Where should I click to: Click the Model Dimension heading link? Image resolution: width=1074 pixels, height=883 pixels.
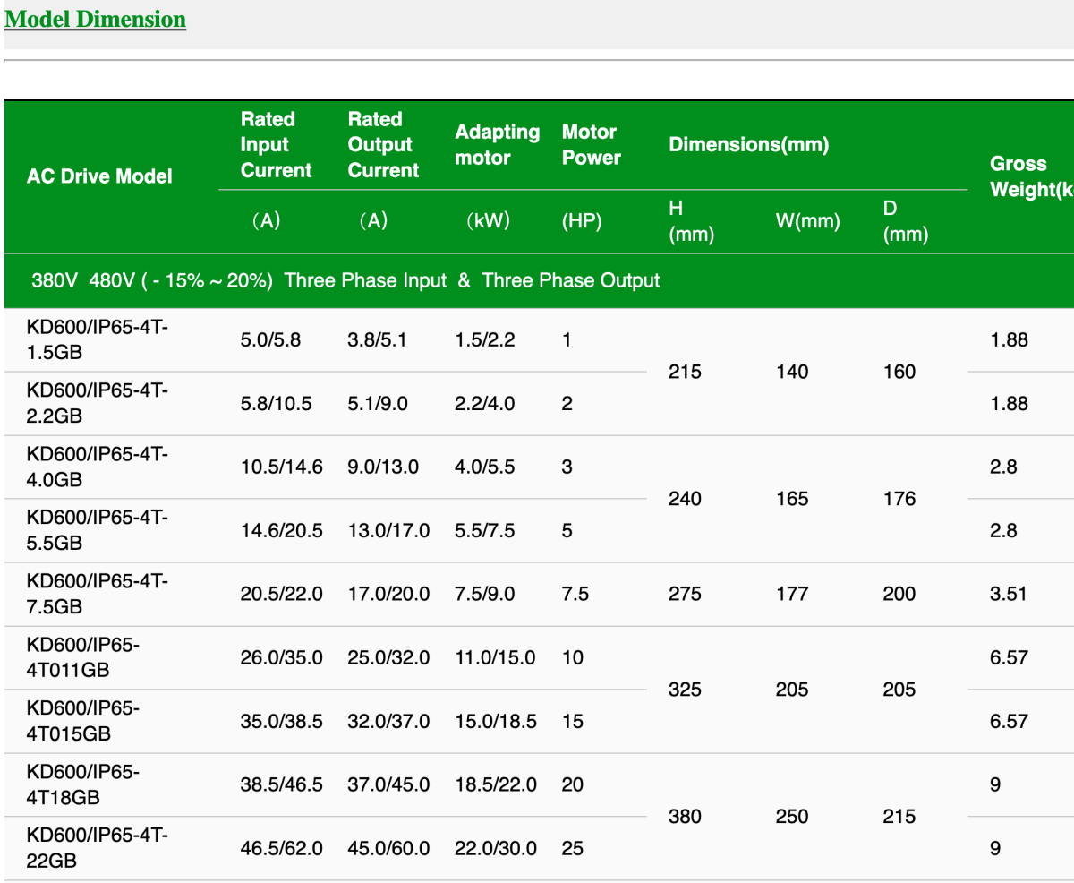click(96, 19)
